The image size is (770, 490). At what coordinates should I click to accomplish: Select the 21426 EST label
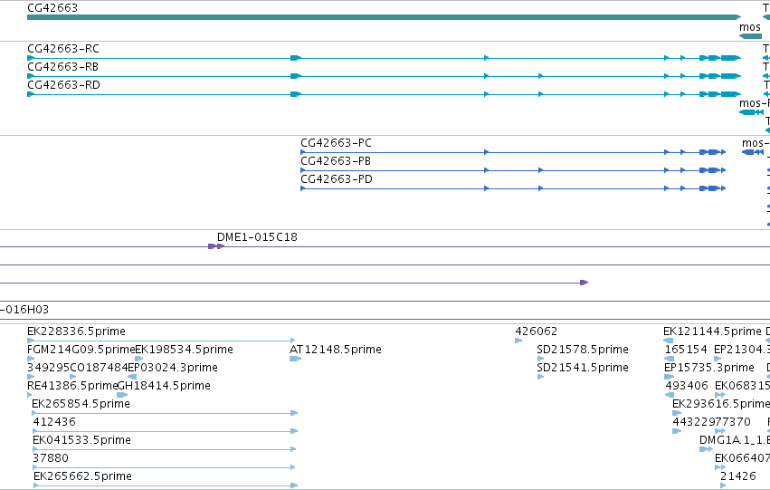click(738, 476)
